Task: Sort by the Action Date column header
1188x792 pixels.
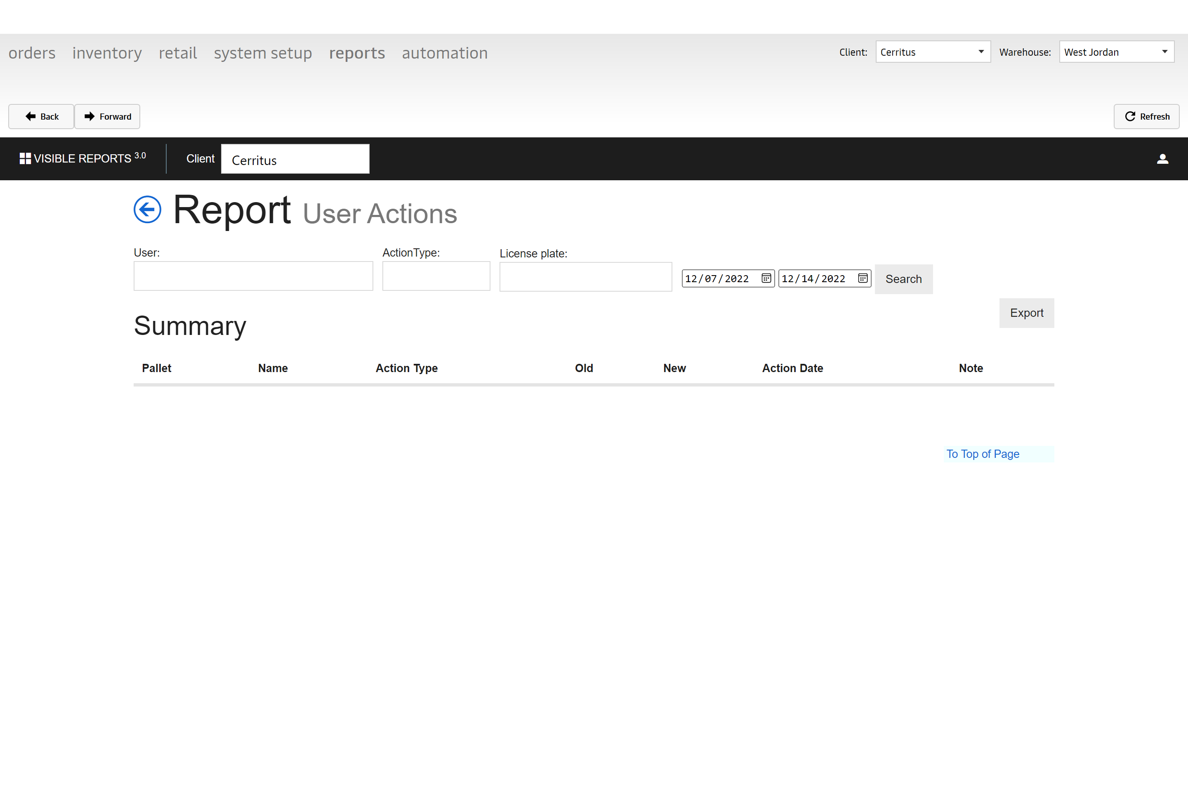Action: tap(792, 368)
